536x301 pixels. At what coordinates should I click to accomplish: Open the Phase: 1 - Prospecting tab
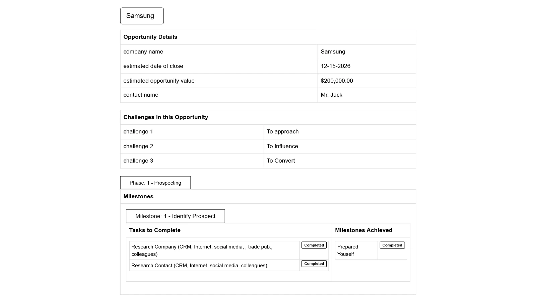155,183
